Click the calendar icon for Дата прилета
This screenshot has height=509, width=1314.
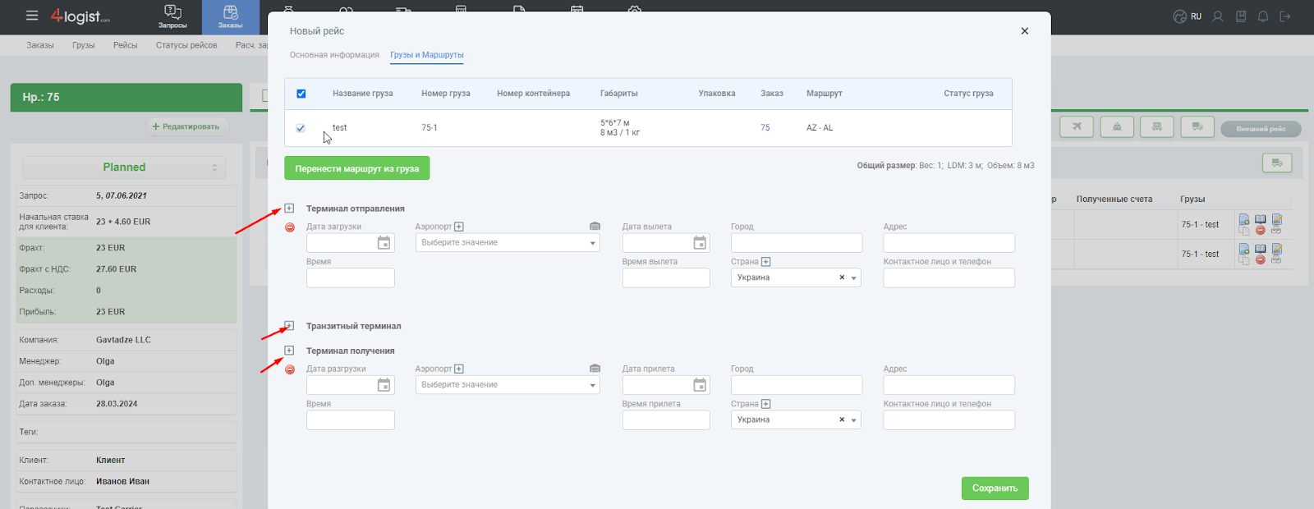pos(700,385)
